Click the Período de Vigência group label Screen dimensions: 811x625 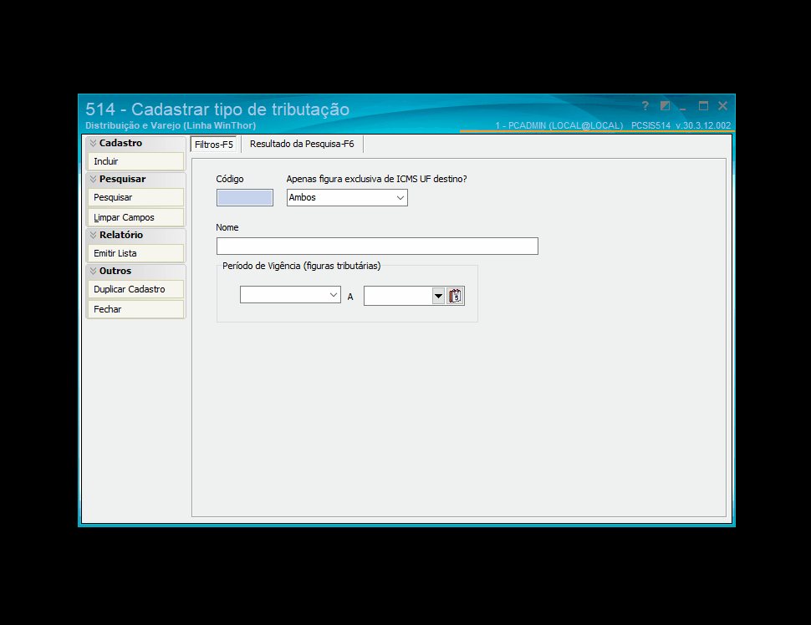[x=302, y=266]
